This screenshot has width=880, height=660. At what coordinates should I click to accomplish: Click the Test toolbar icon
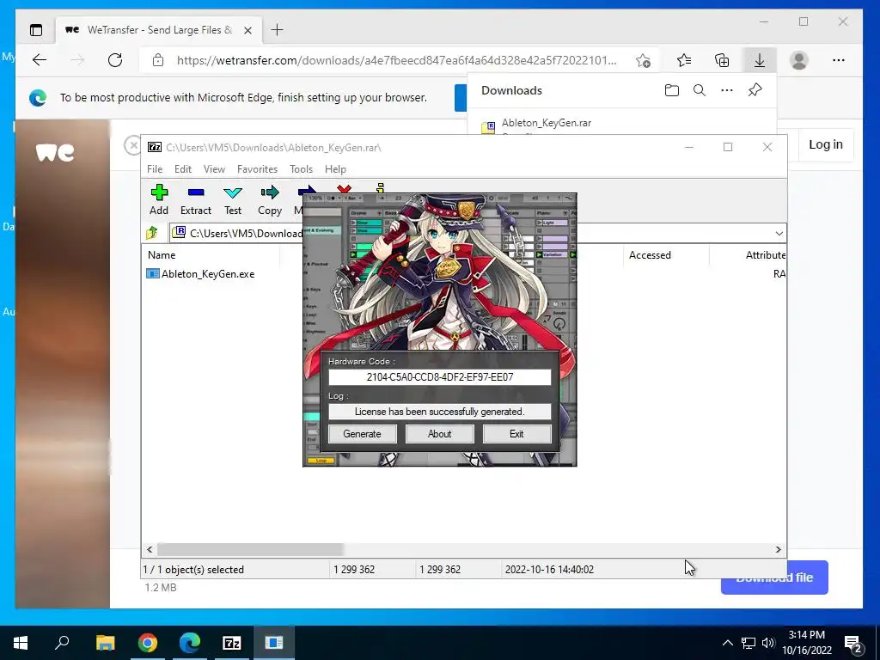[233, 200]
